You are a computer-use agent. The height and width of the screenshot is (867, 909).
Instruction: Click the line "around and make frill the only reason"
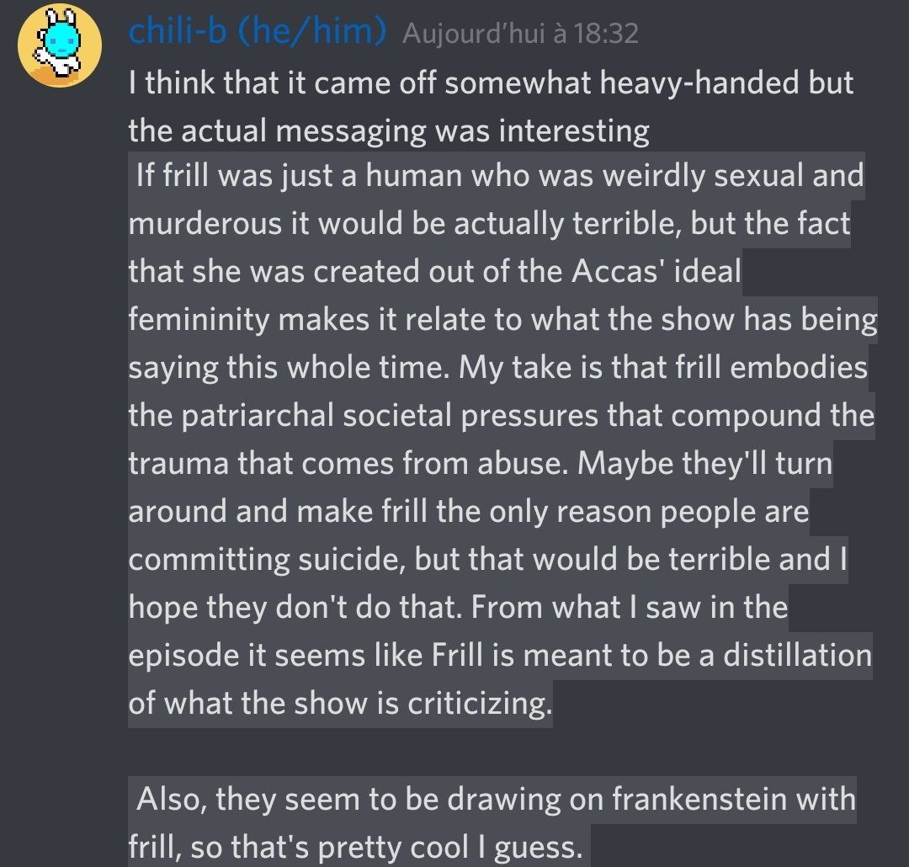coord(469,512)
